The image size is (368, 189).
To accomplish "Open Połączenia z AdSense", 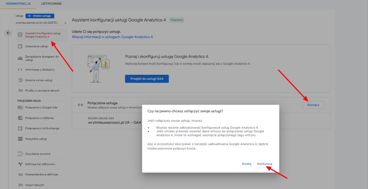I will [39, 118].
